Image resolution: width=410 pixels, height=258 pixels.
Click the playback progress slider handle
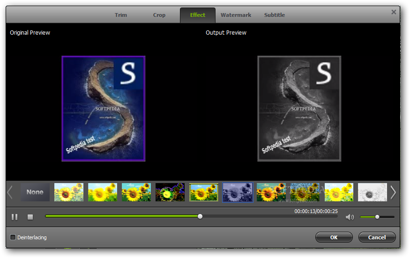(x=200, y=216)
